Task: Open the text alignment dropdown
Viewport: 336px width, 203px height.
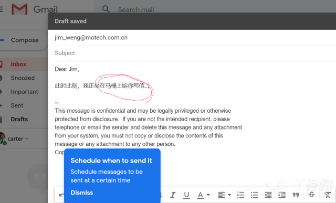Action: pos(224,195)
